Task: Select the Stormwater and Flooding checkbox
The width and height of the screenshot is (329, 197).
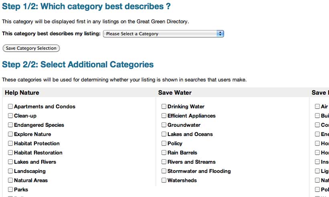Action: (164, 171)
